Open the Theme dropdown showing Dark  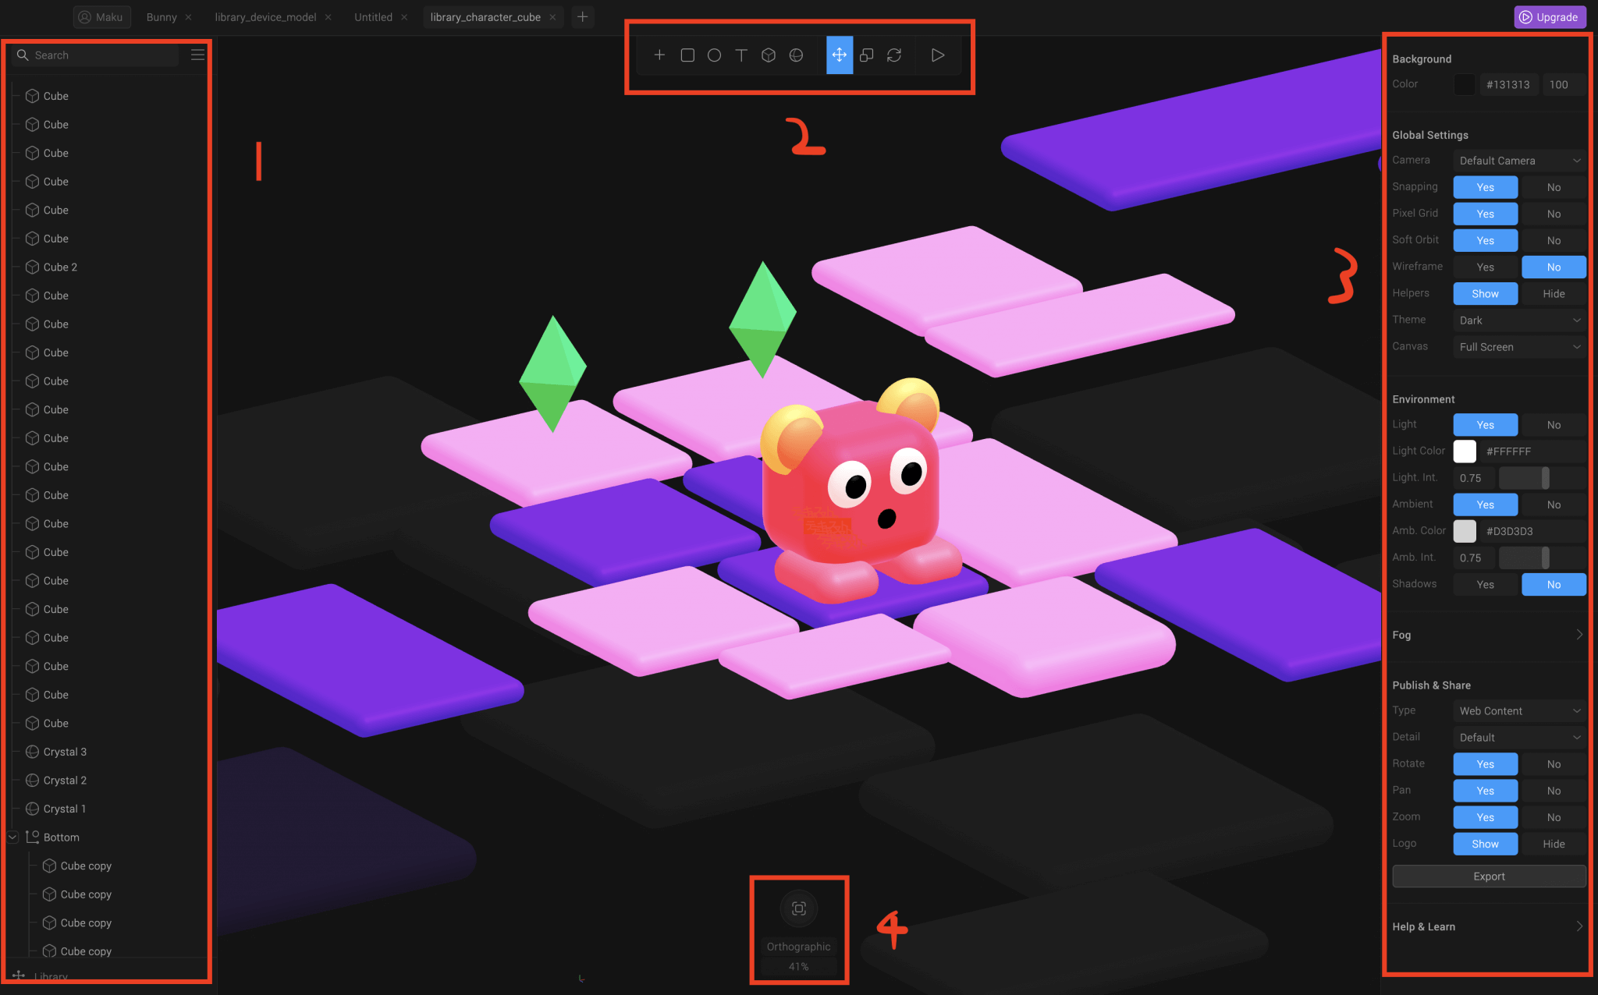pyautogui.click(x=1518, y=320)
